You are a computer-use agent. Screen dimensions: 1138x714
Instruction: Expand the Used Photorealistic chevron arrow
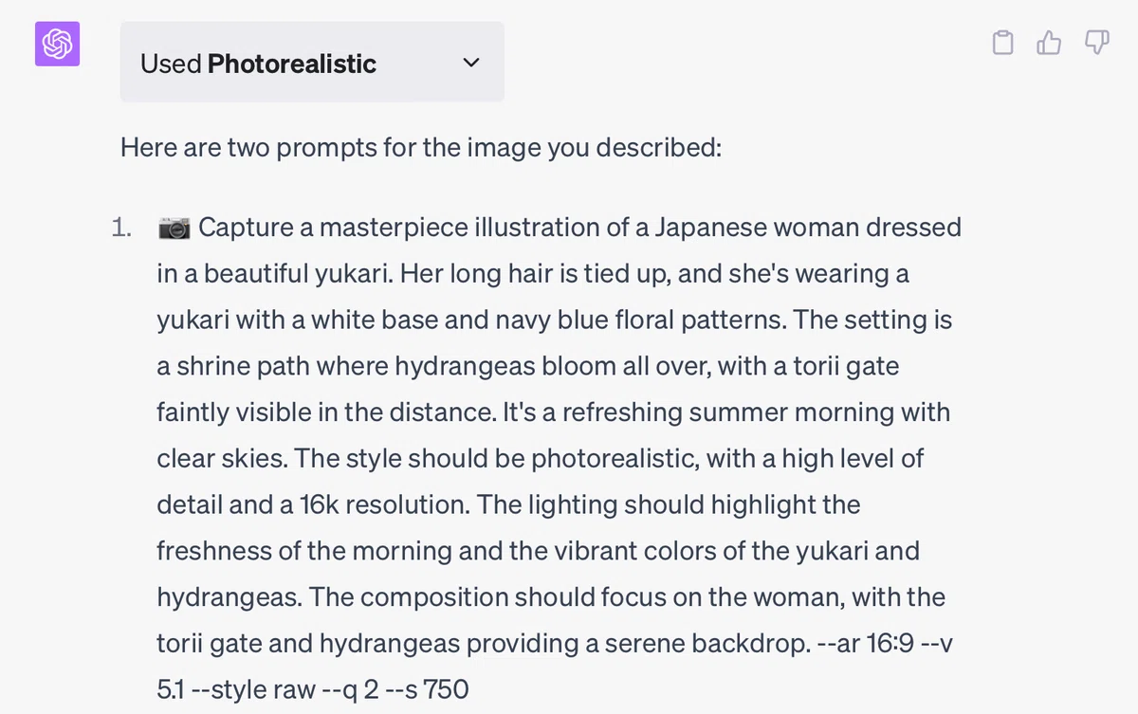click(471, 64)
